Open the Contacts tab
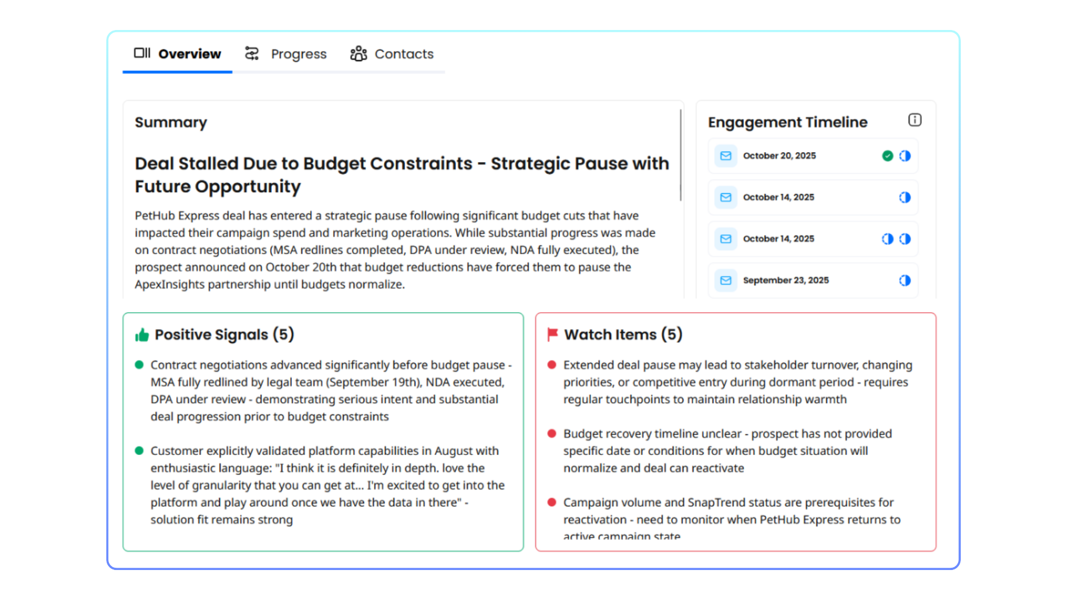 click(x=403, y=54)
